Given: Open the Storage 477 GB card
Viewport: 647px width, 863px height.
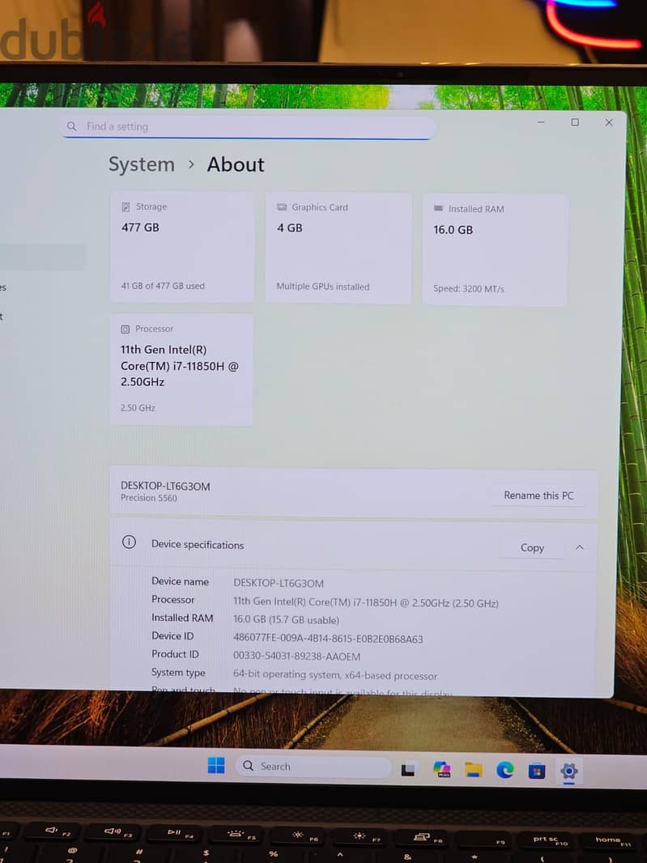Looking at the screenshot, I should (x=181, y=247).
